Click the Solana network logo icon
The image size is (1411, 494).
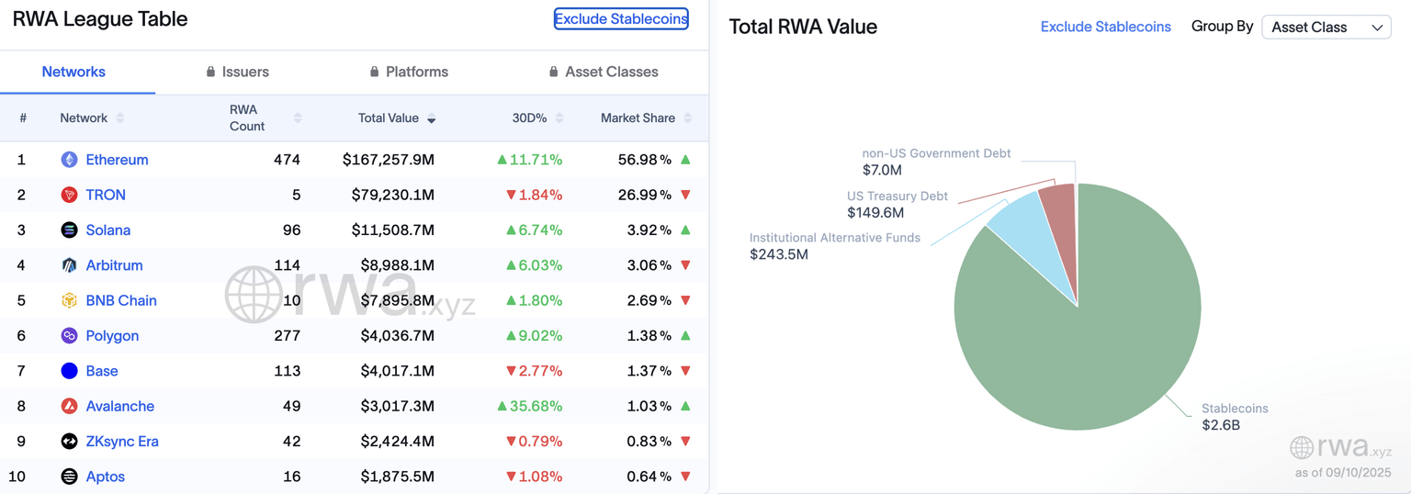(69, 230)
